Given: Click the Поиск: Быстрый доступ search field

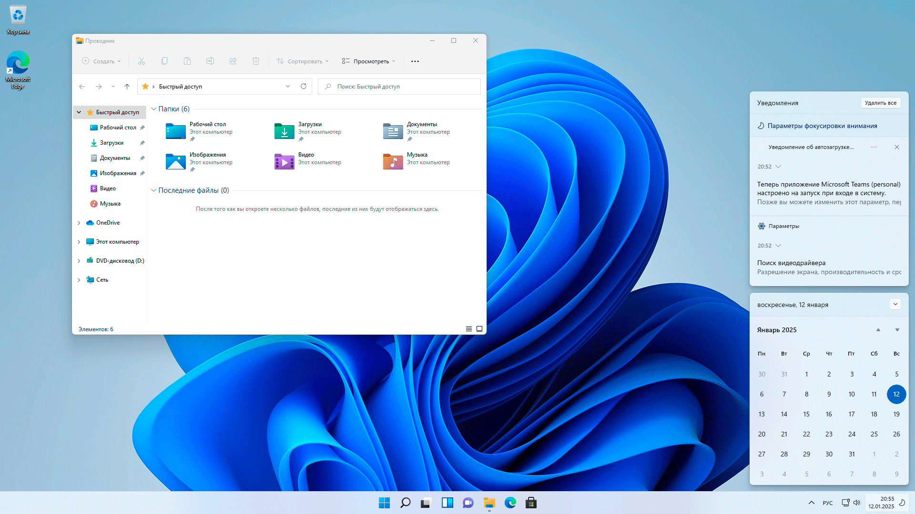Looking at the screenshot, I should click(400, 87).
